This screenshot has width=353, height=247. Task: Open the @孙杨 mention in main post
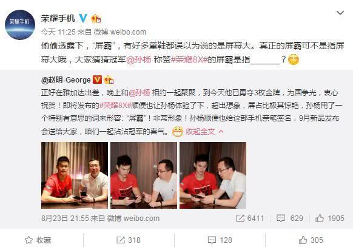point(138,59)
